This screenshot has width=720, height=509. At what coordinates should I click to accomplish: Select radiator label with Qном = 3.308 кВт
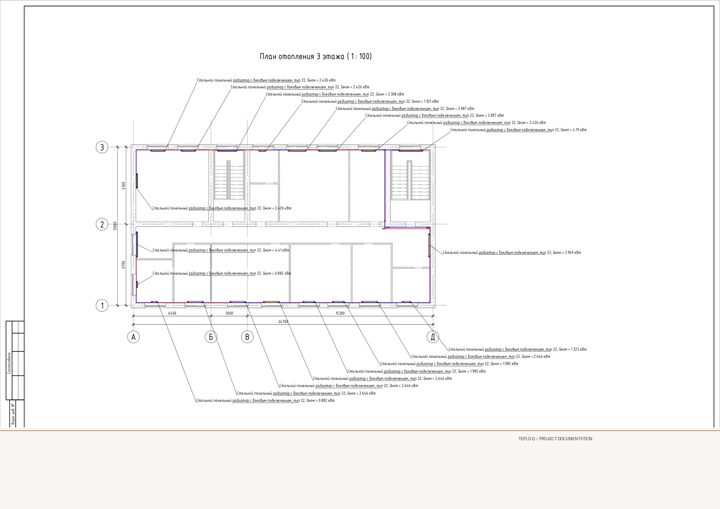tap(335, 94)
